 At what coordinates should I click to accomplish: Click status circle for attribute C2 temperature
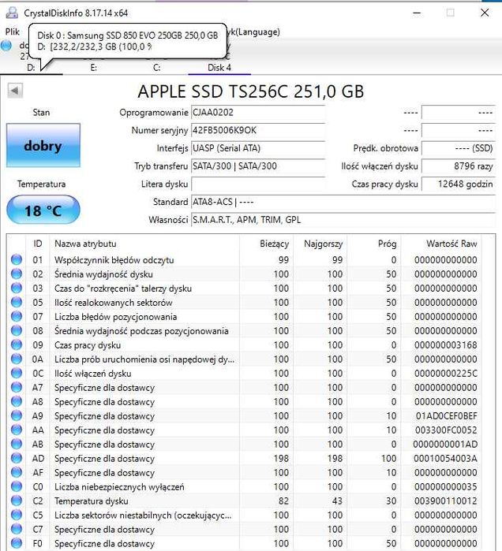pos(17,501)
